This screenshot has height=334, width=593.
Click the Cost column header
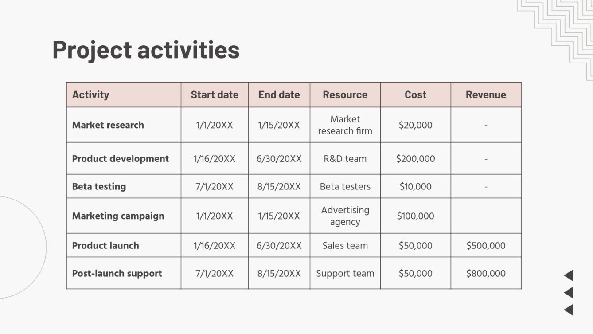(x=415, y=94)
